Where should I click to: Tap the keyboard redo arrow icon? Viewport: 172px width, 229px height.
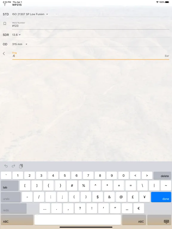tap(13, 166)
